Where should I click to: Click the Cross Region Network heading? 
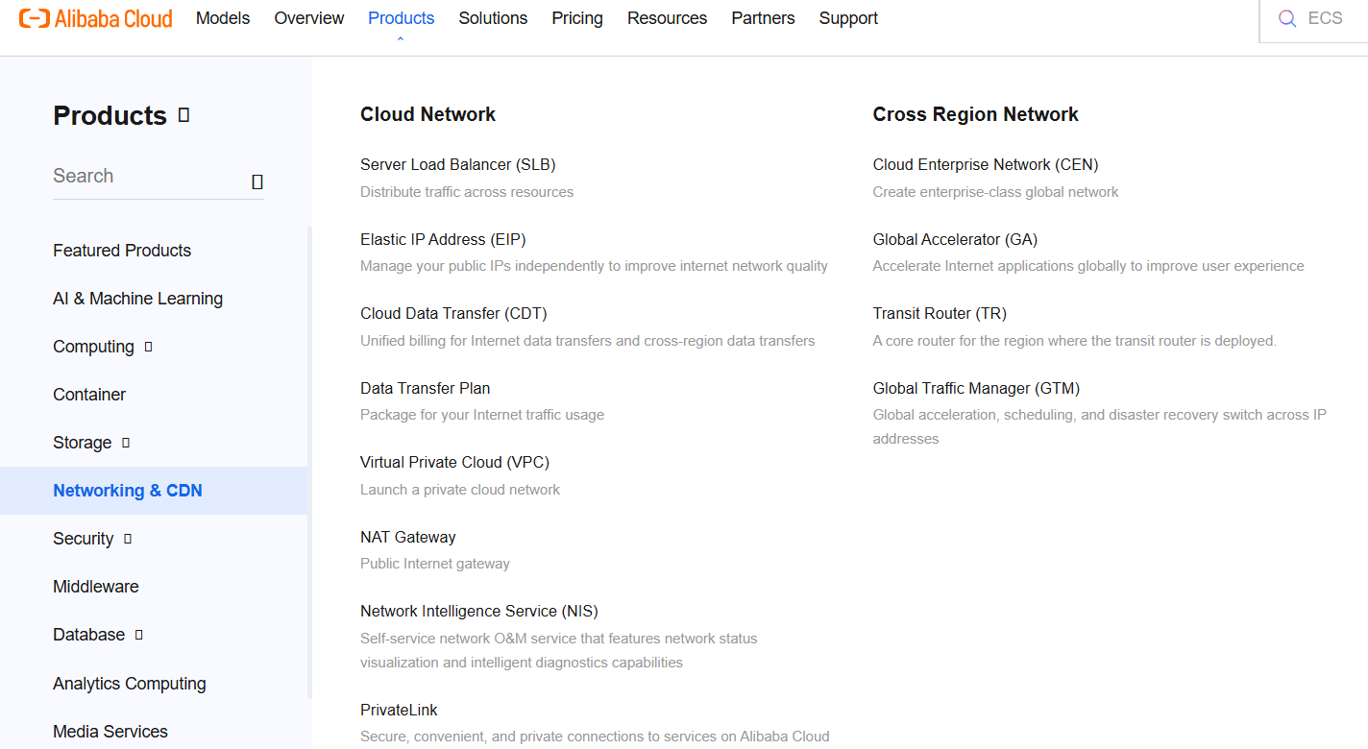click(975, 114)
